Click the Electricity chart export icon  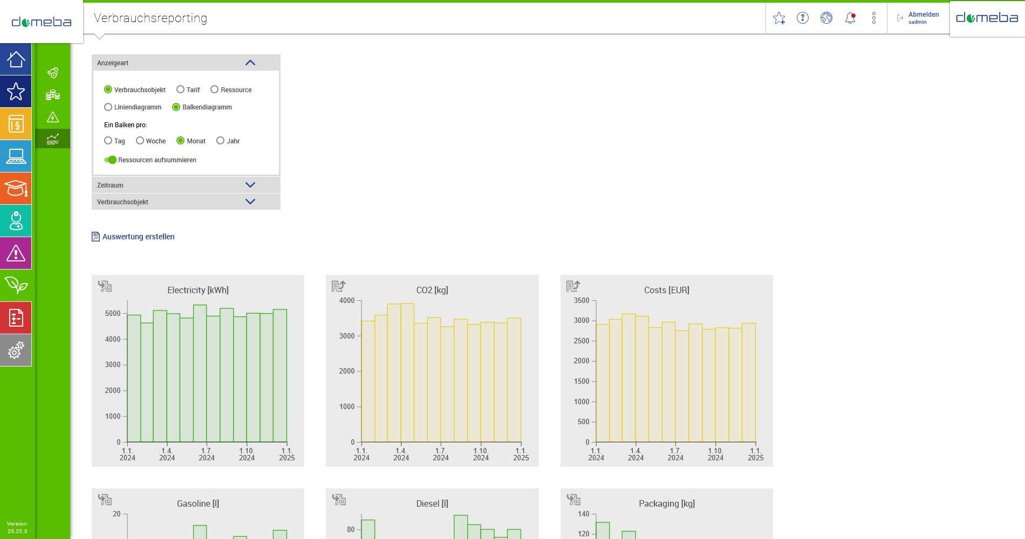click(x=105, y=286)
